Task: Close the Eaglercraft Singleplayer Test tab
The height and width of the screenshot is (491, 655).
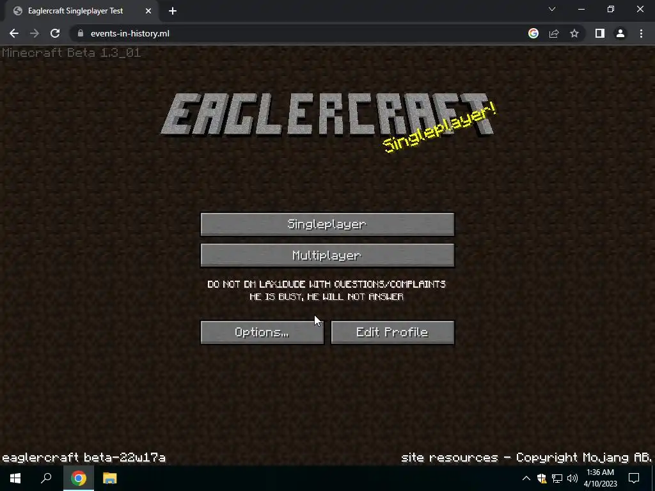Action: click(148, 11)
